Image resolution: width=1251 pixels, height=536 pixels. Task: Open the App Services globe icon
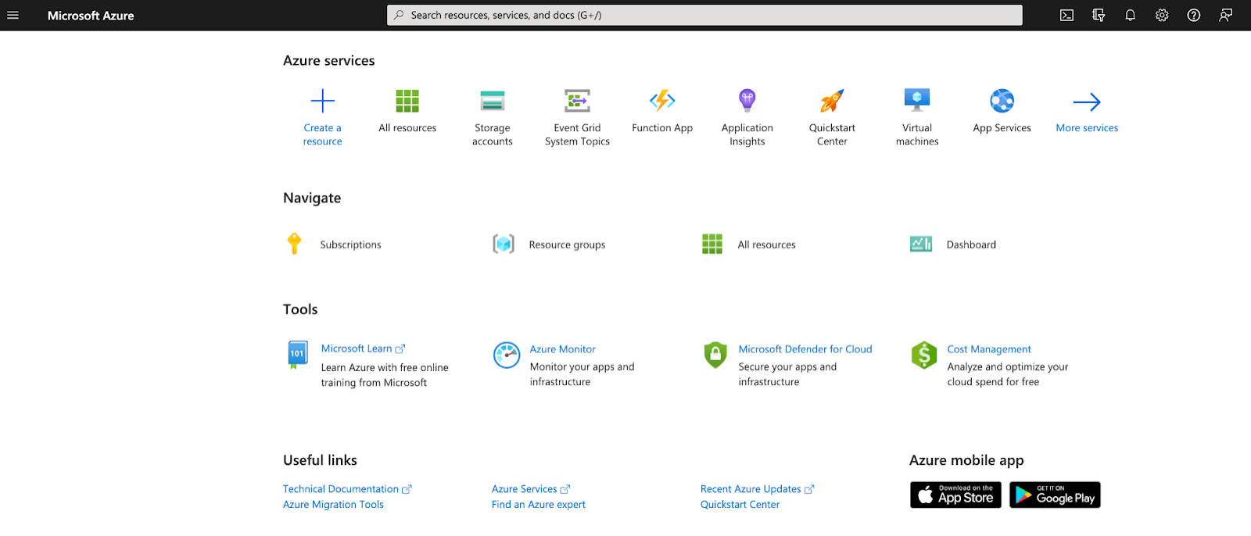coord(1002,101)
